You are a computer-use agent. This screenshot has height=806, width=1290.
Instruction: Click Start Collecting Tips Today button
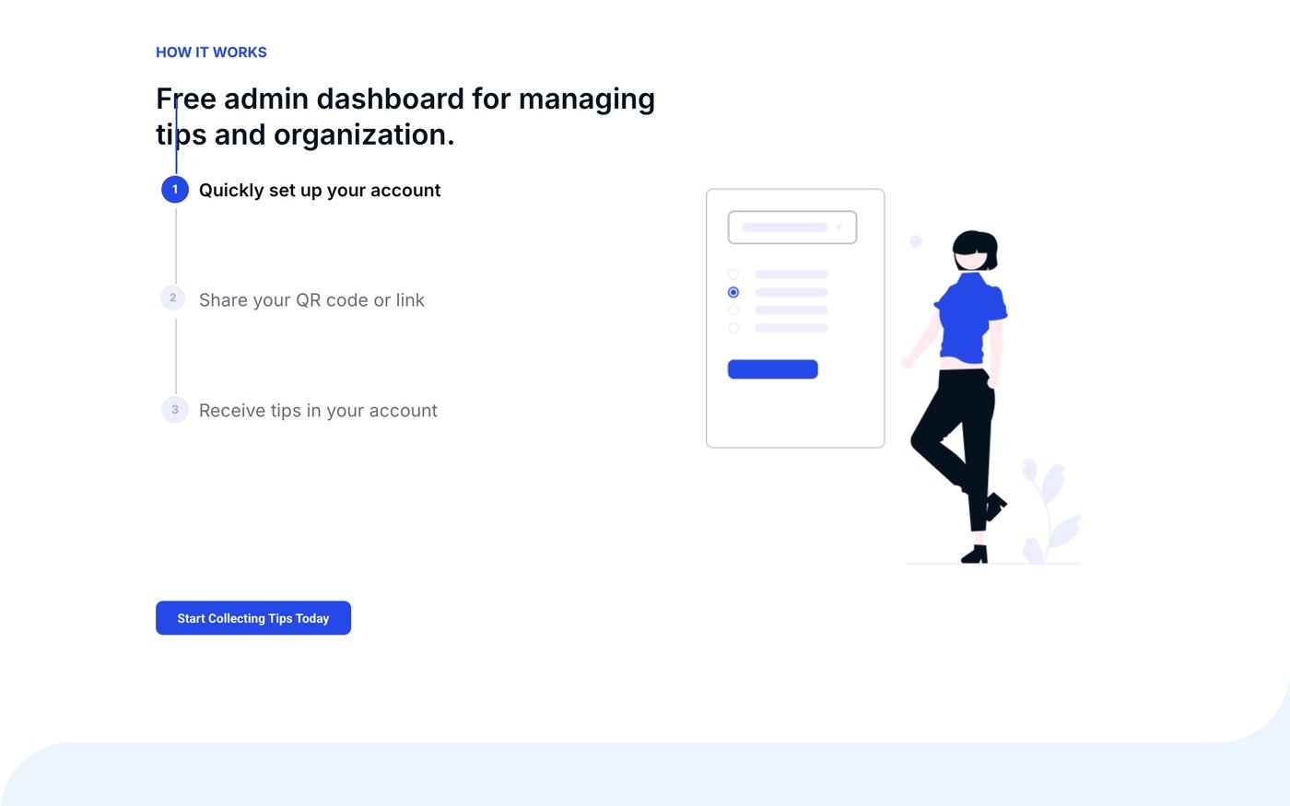(253, 618)
